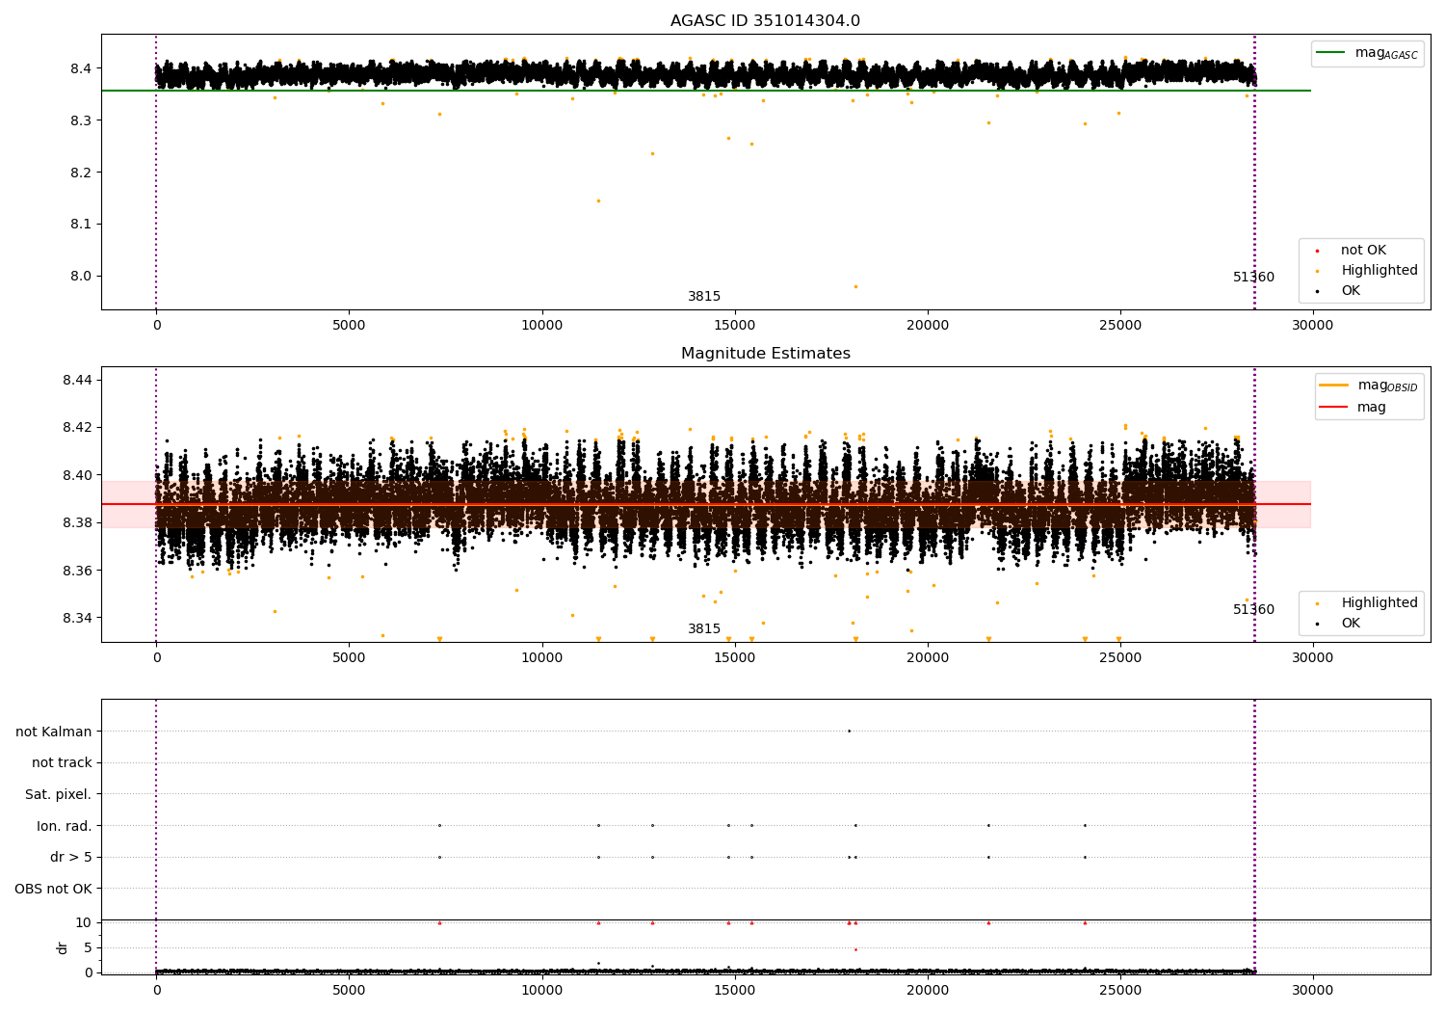The image size is (1445, 1012).
Task: Click the 30000 x-axis tick under middle plot
Action: point(1312,658)
